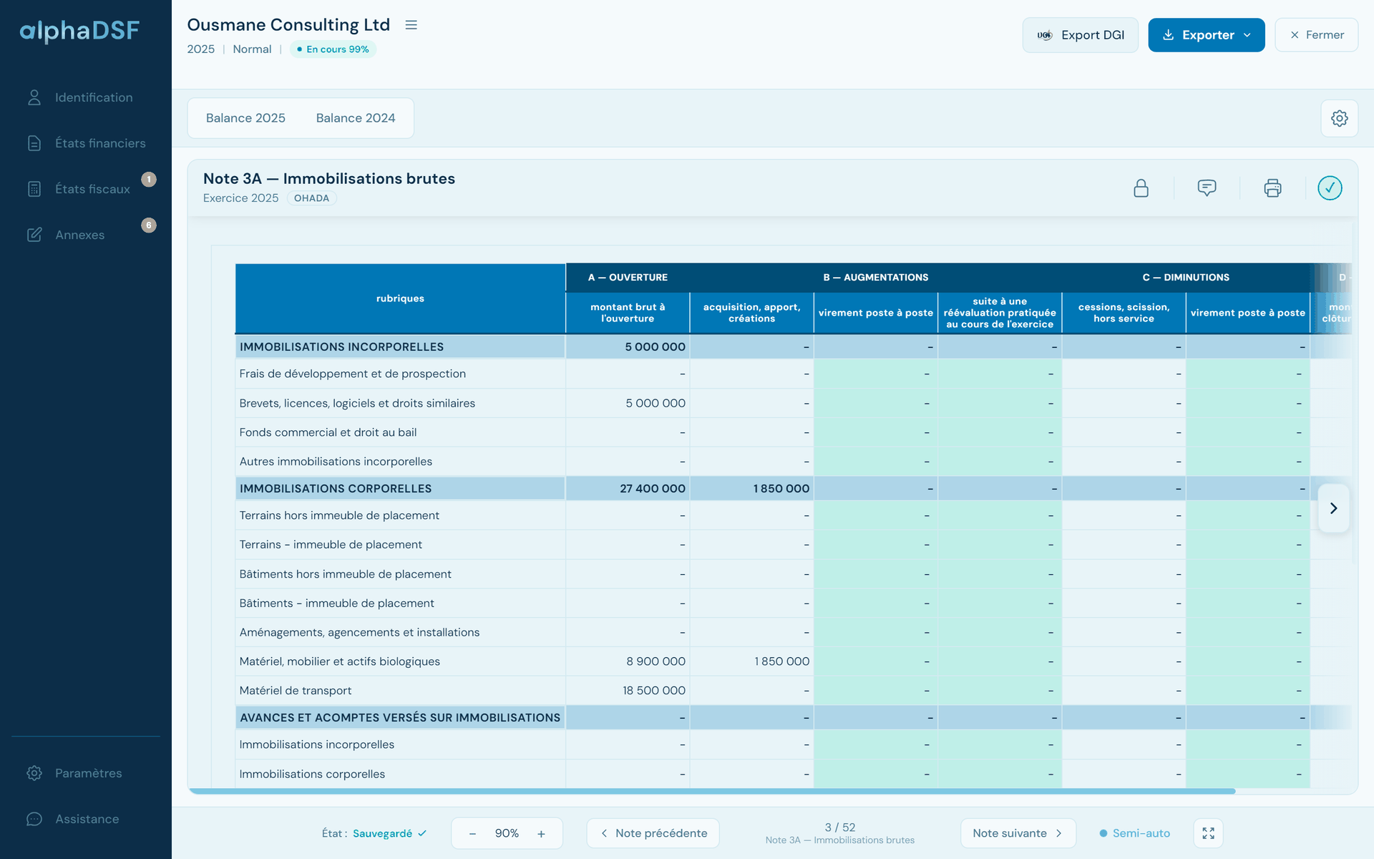This screenshot has width=1374, height=859.
Task: Go to Note précédente
Action: coord(653,833)
